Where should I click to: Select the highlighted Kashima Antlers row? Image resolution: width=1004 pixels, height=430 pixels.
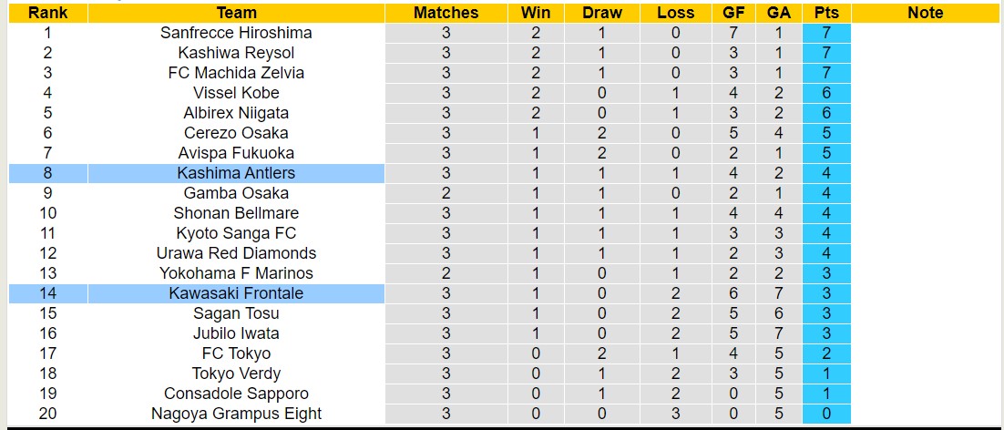point(236,173)
